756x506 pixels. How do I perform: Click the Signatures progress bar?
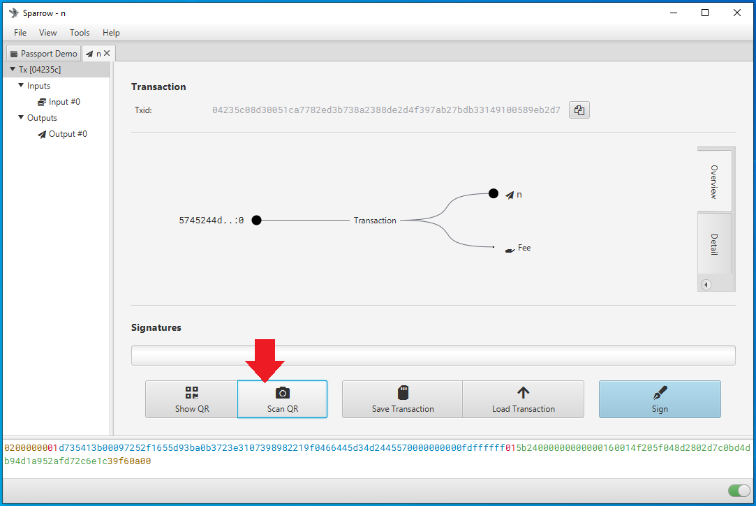(x=433, y=356)
